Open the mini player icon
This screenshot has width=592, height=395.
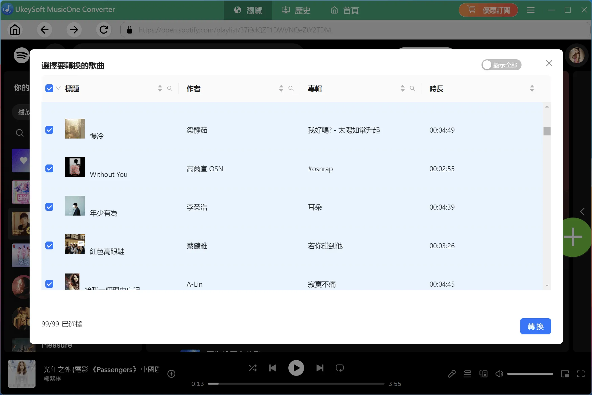click(x=565, y=374)
